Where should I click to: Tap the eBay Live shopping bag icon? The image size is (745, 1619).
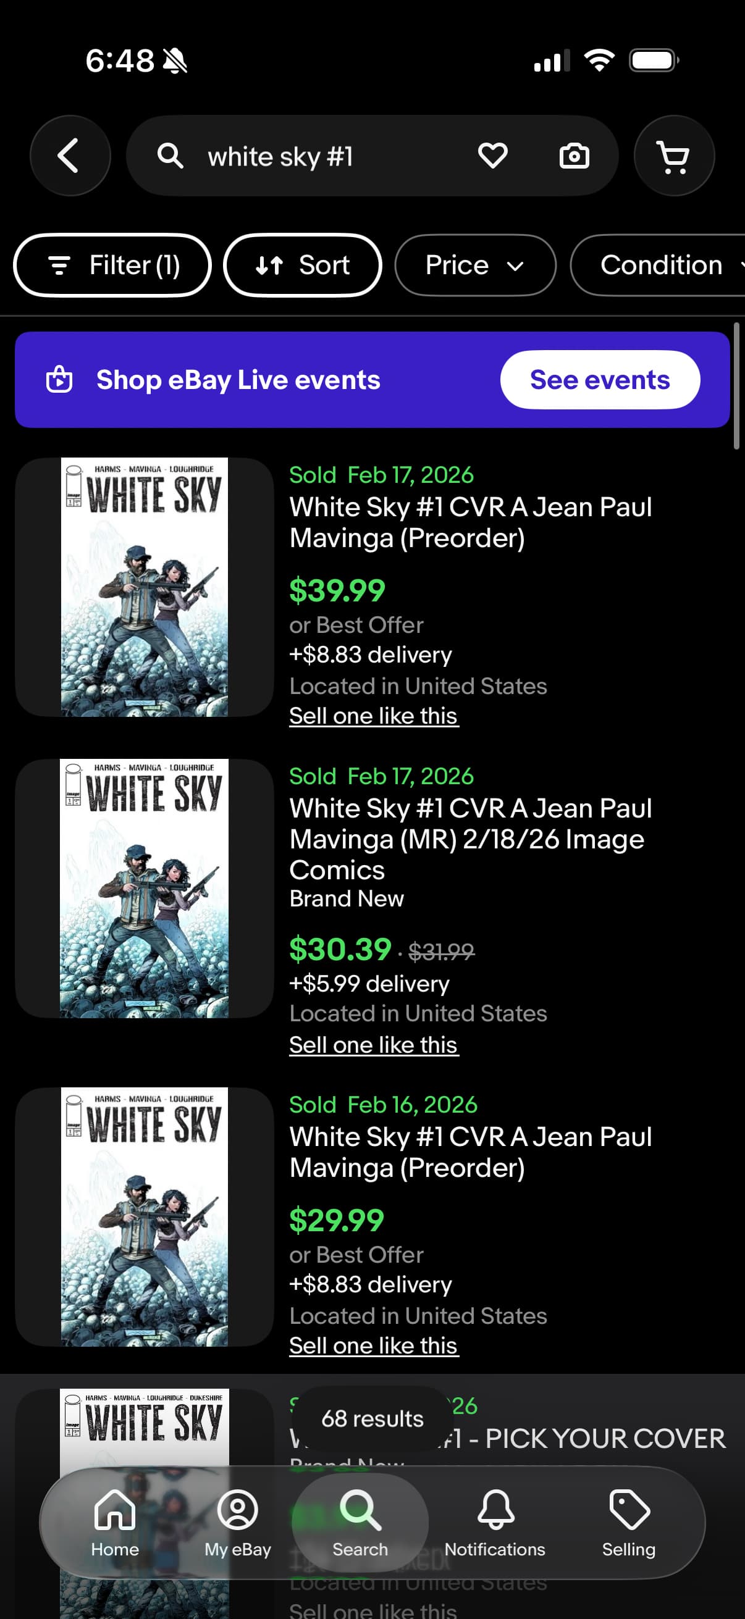point(60,380)
